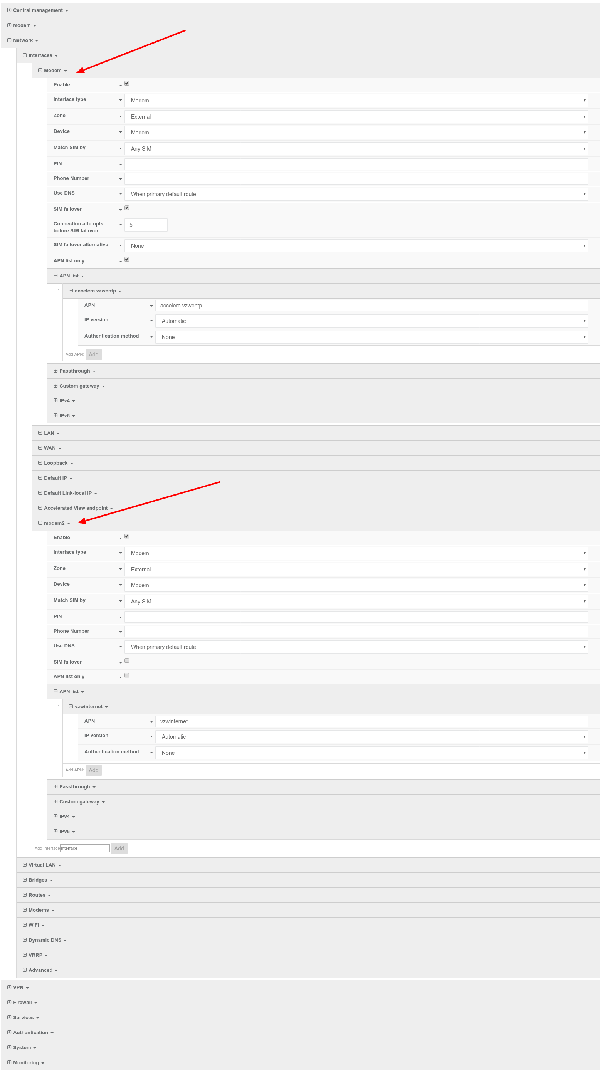Open the Monitoring section menu

tap(28, 1062)
